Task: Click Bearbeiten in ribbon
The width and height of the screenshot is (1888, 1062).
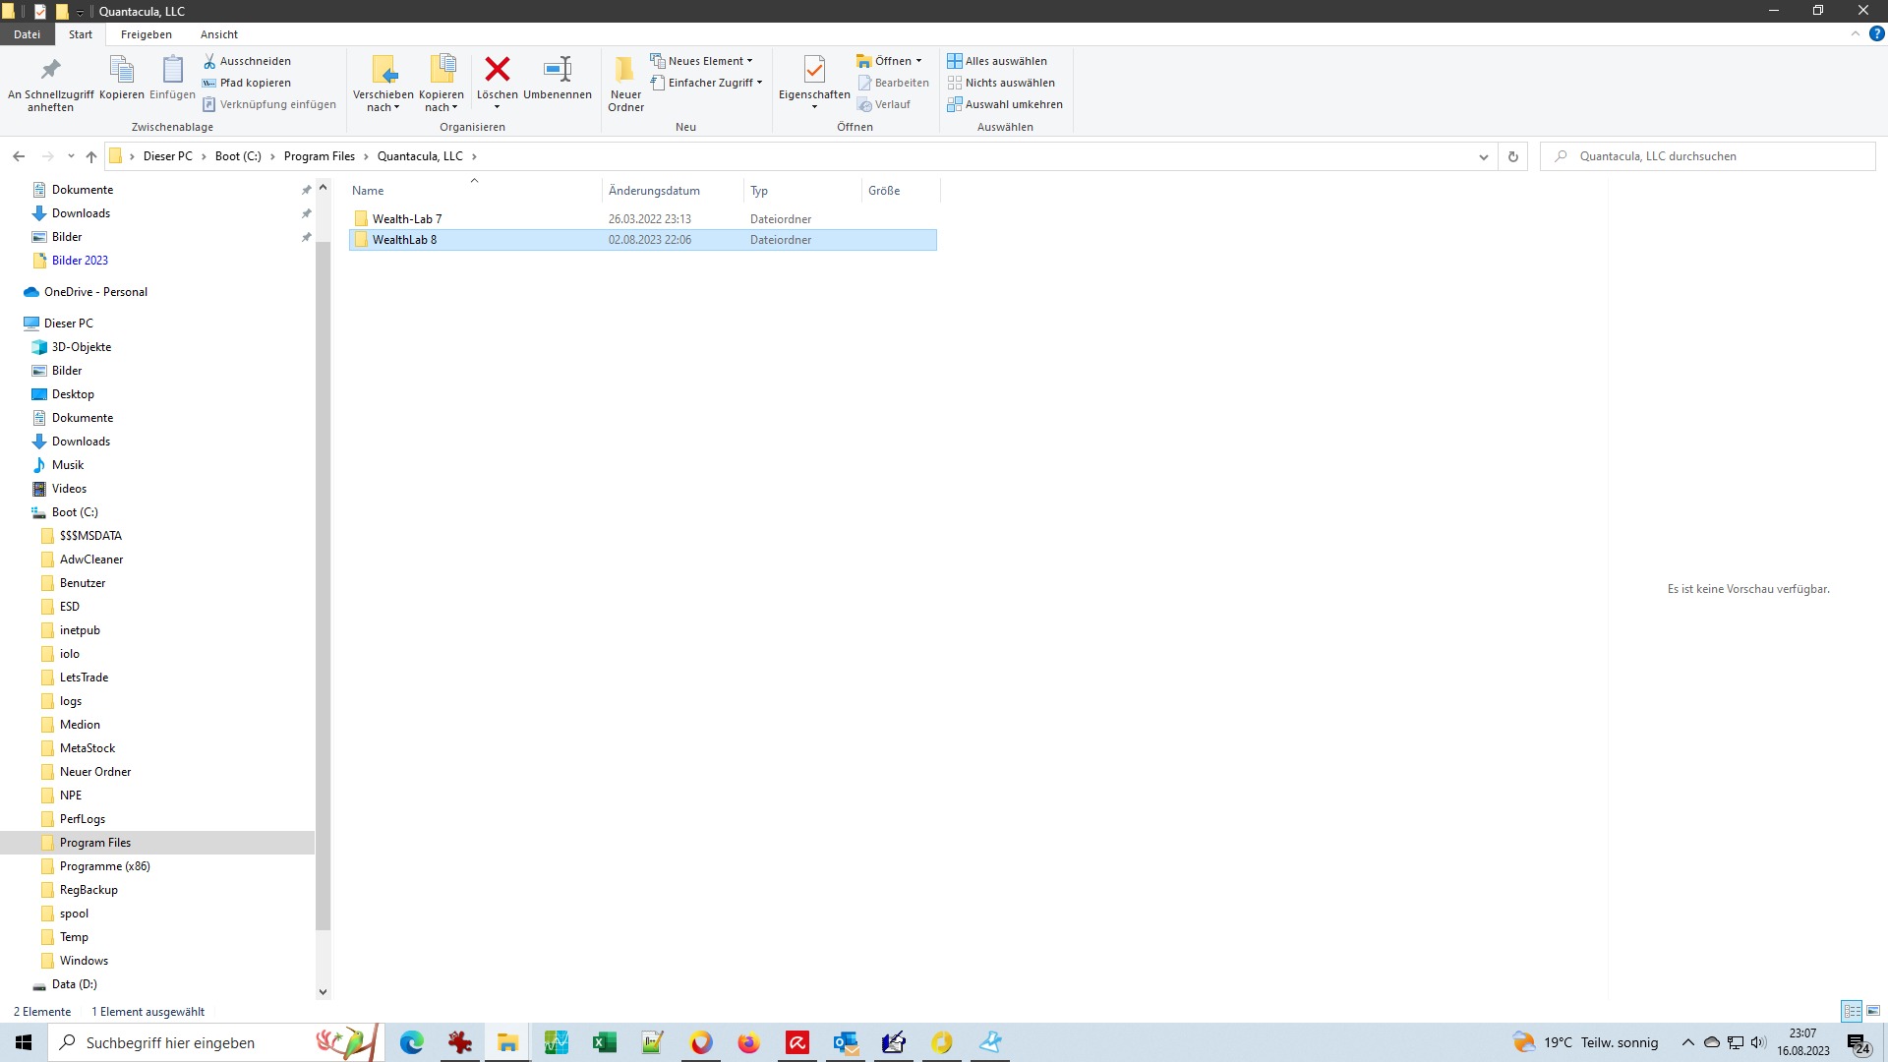Action: (x=893, y=83)
